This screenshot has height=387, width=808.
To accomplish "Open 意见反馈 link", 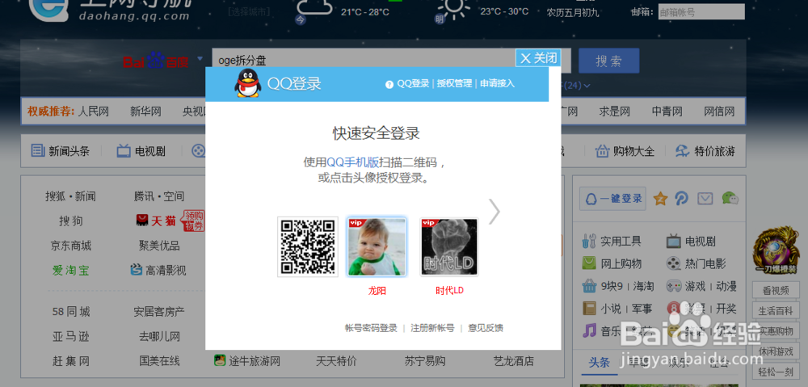I will 486,328.
